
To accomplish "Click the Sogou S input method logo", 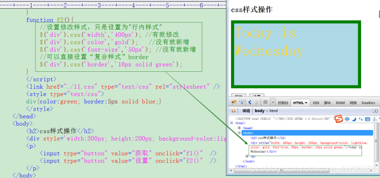I will [339, 119].
